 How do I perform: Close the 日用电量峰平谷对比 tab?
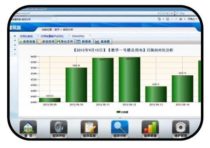click(69, 36)
